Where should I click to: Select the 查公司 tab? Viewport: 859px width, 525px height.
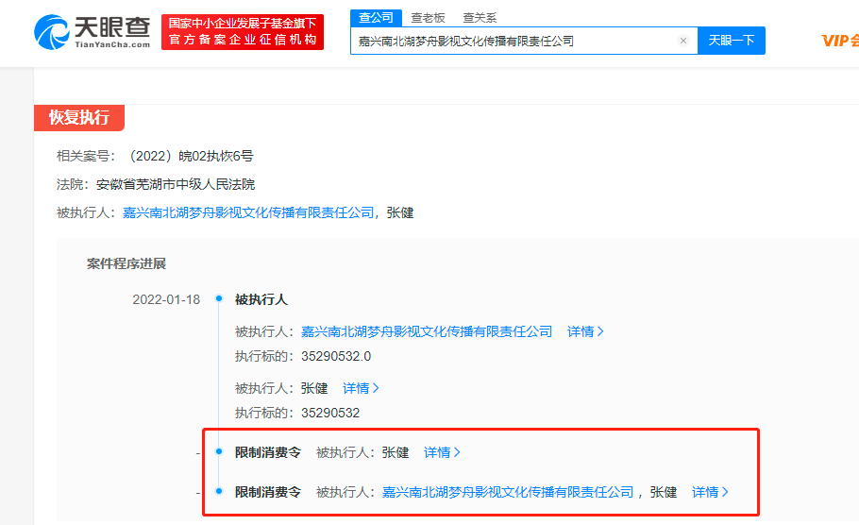pyautogui.click(x=376, y=18)
